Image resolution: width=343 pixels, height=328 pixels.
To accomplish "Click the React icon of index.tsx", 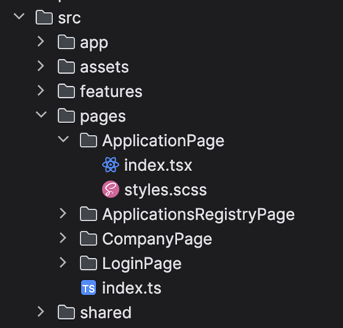I will pos(111,165).
